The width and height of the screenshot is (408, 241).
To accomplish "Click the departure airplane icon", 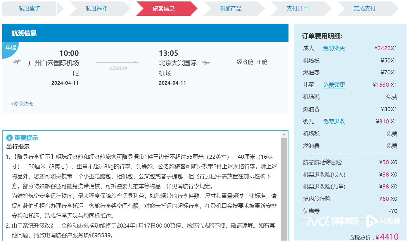I will click(x=17, y=62).
